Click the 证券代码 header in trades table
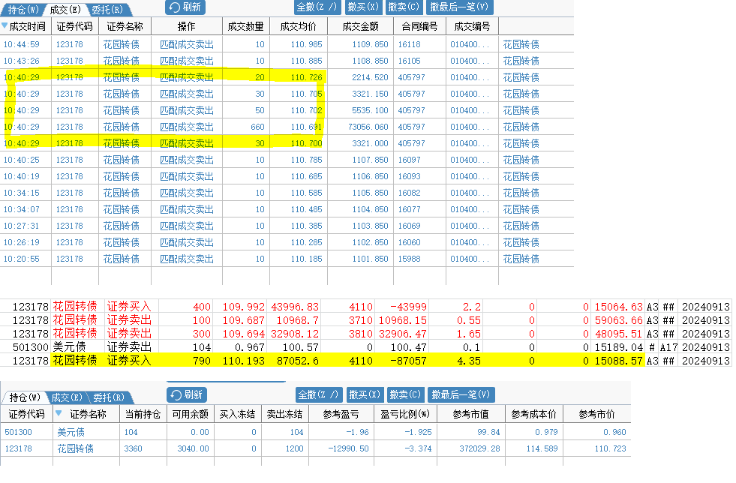 pos(74,26)
